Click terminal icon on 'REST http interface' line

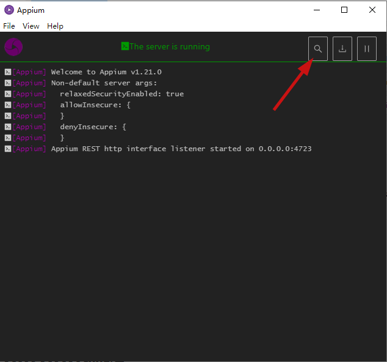point(8,149)
